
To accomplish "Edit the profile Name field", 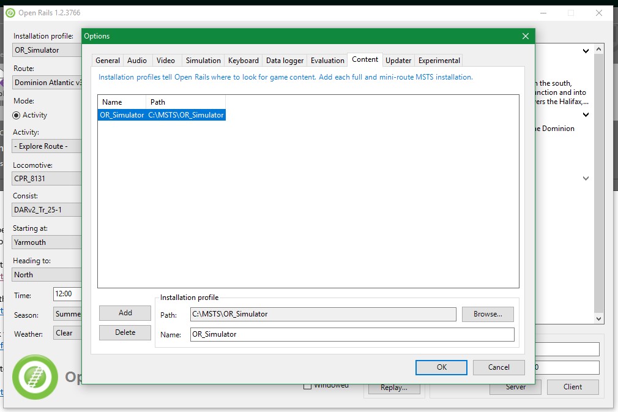I will (352, 334).
